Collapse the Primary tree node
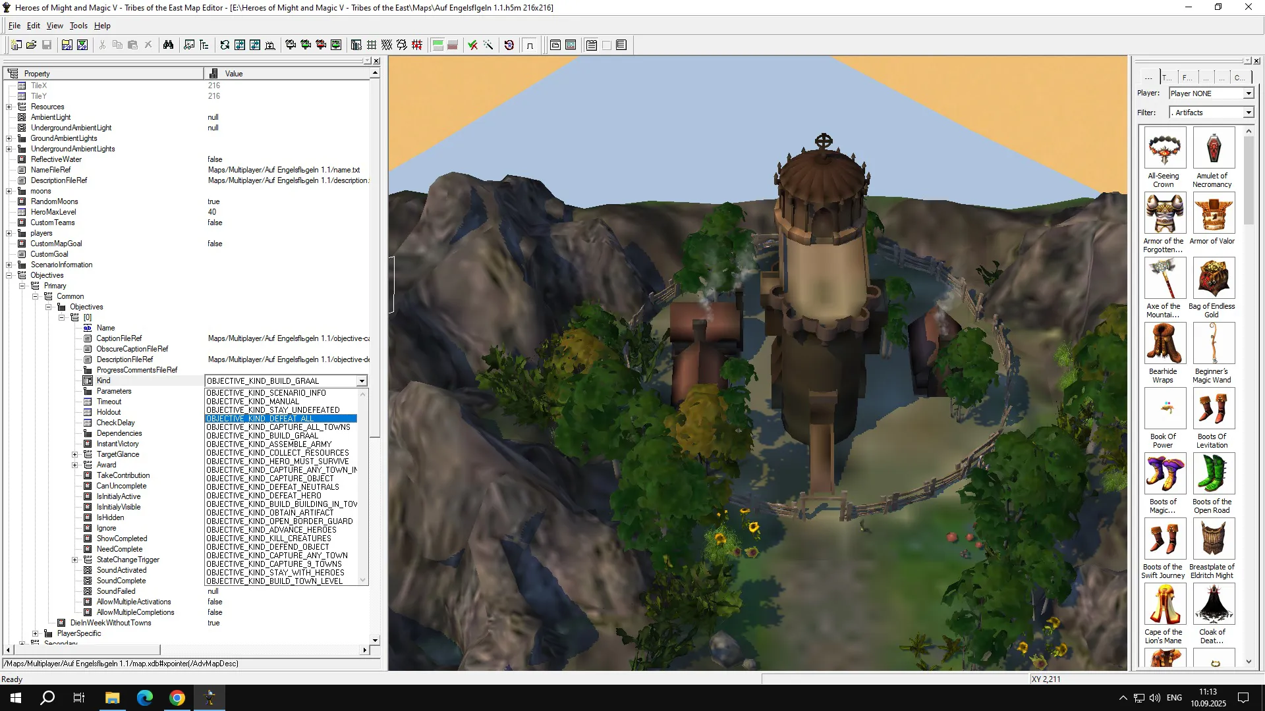This screenshot has height=711, width=1265. (x=22, y=286)
